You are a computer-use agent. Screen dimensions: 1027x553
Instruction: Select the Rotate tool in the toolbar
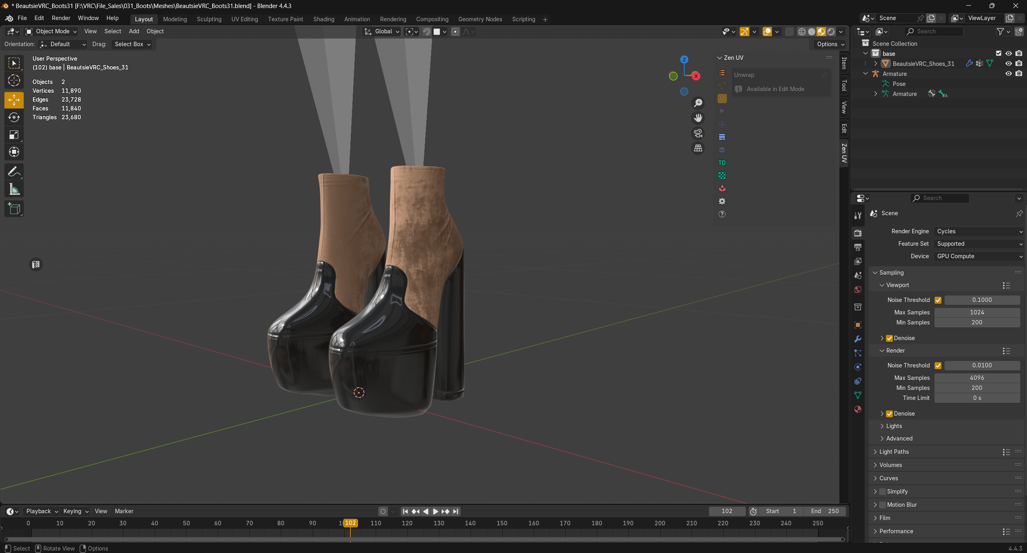14,117
